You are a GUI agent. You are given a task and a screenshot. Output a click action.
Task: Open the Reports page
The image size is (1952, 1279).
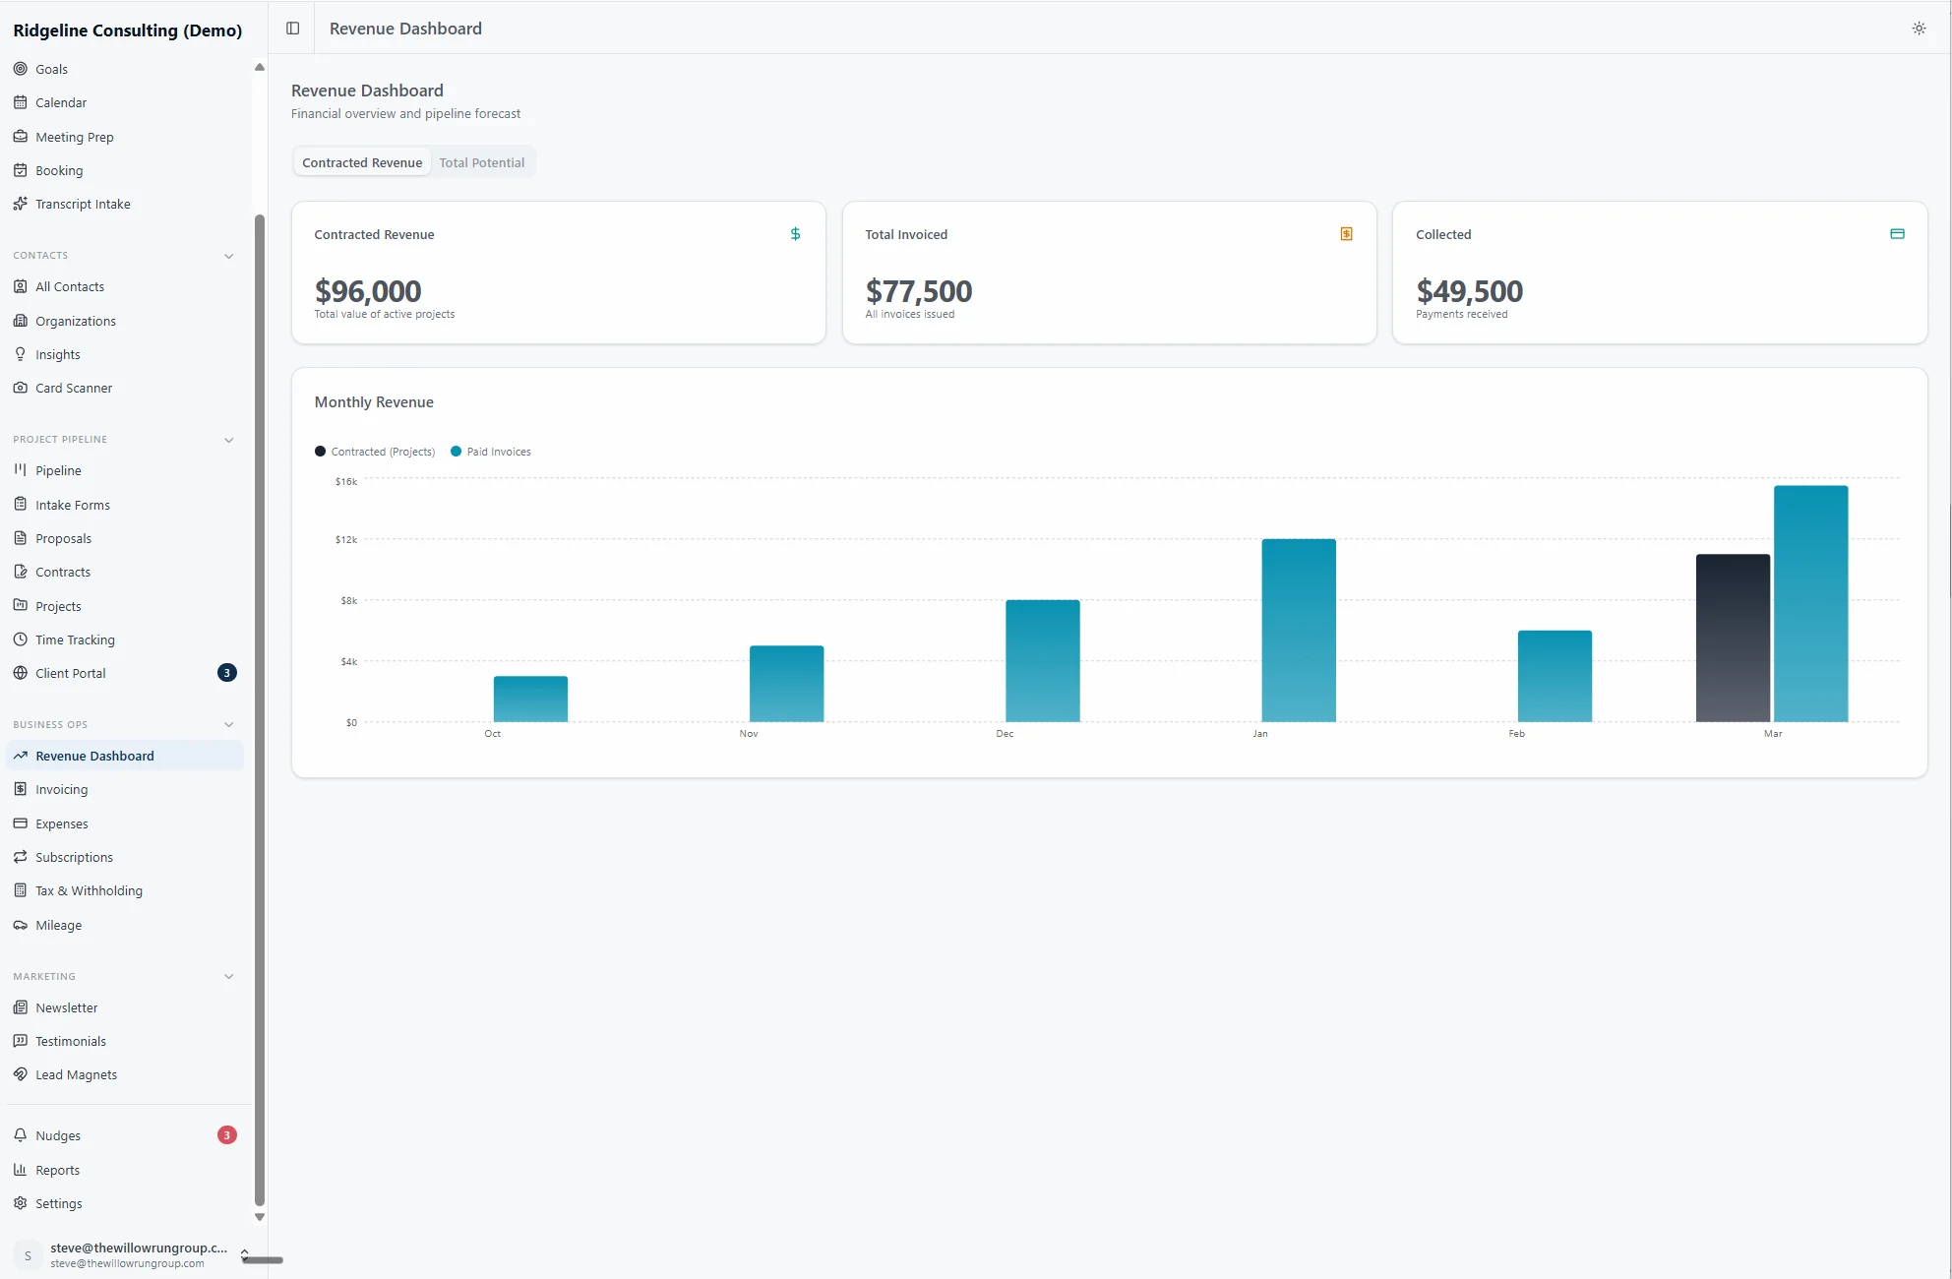[x=57, y=1170]
